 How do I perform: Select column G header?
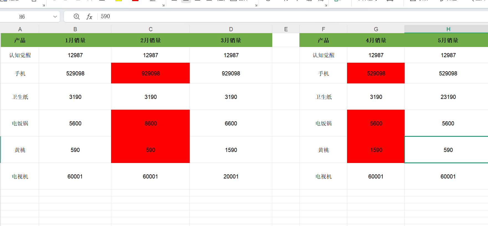pyautogui.click(x=376, y=29)
